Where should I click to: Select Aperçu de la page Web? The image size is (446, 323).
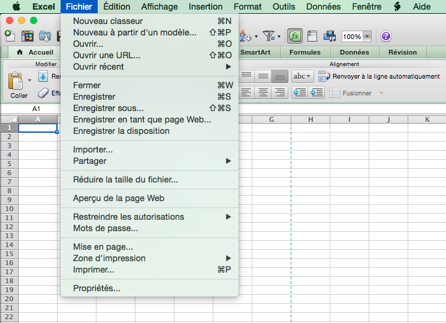150,198
